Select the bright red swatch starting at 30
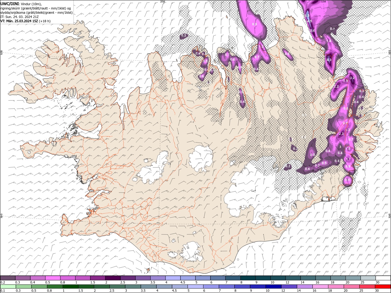391x293 pixels. (383, 287)
